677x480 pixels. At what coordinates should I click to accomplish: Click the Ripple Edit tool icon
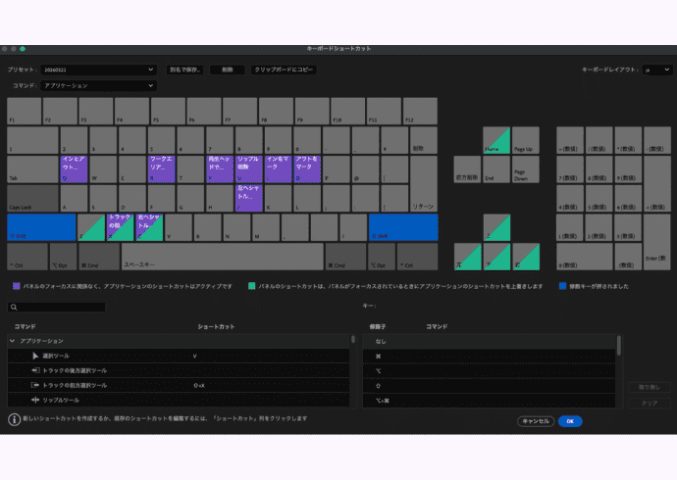(36, 400)
